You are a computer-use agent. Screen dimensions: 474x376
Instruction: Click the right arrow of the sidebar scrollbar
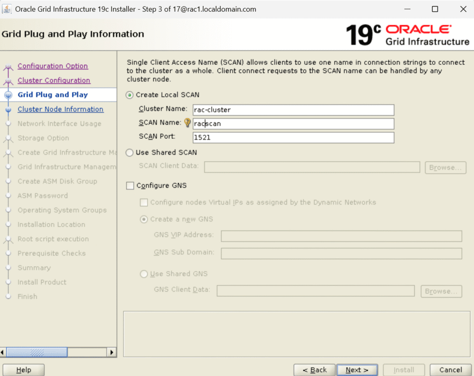112,352
